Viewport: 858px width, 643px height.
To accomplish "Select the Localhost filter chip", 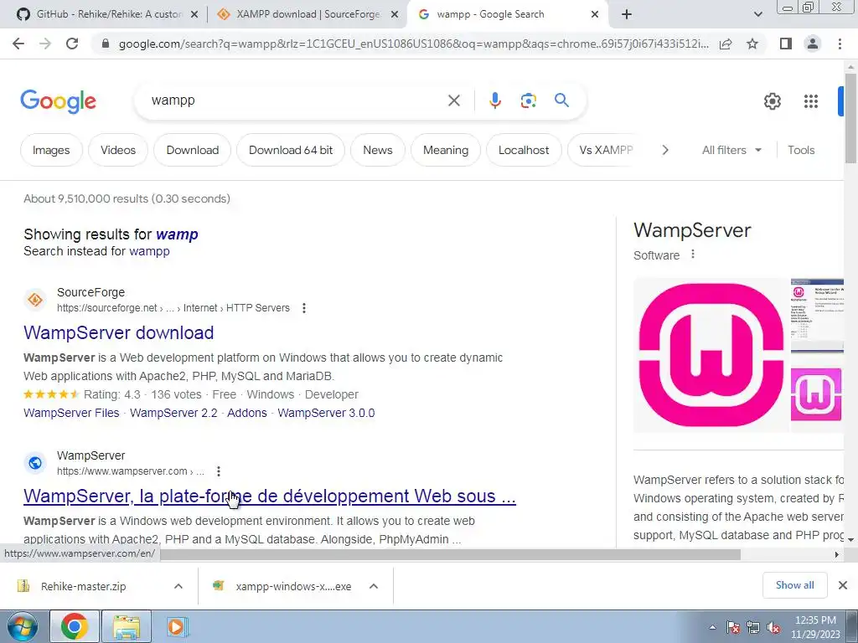I will pos(524,150).
